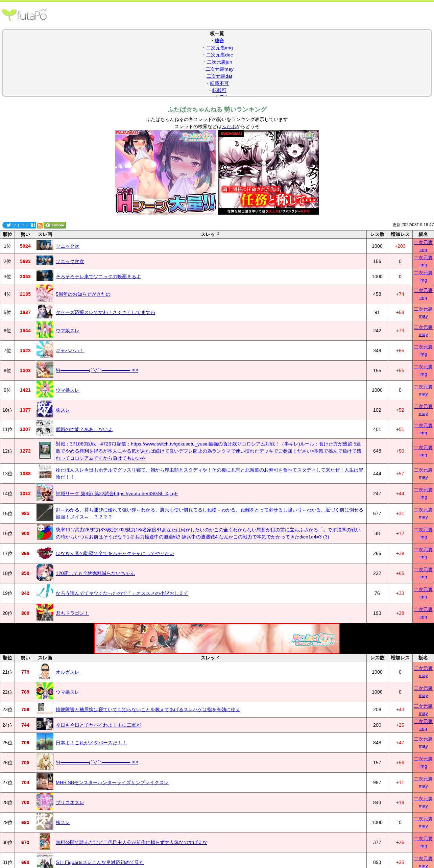Open thread はなきん音の防壁で全てをムチャクチャにしてやりたい
The image size is (434, 868).
click(115, 553)
